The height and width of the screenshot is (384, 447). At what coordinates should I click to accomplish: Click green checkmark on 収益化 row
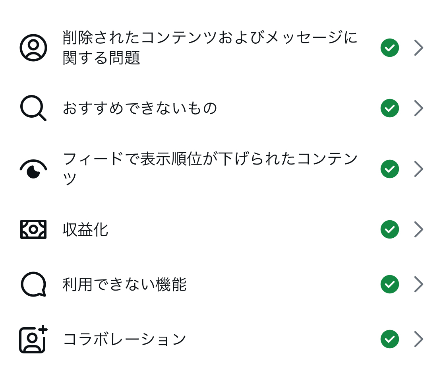[389, 229]
